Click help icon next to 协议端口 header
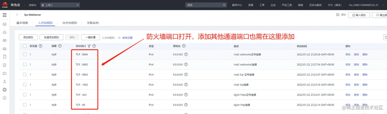 94,46
